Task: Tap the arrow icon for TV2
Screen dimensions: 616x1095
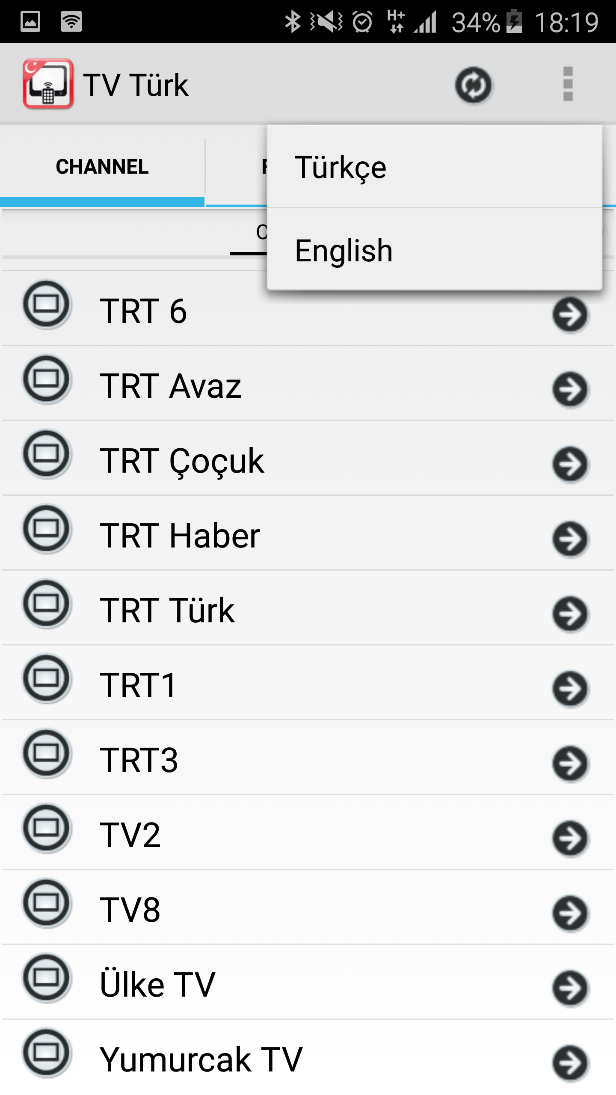Action: tap(570, 838)
